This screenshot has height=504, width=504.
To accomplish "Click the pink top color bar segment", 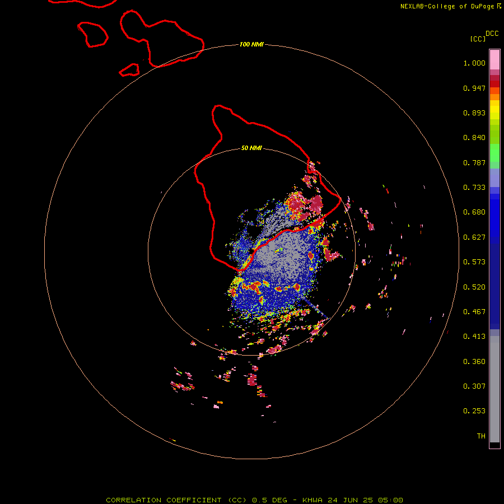I will tap(494, 60).
